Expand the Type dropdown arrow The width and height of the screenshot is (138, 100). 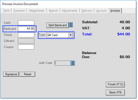tap(71, 35)
